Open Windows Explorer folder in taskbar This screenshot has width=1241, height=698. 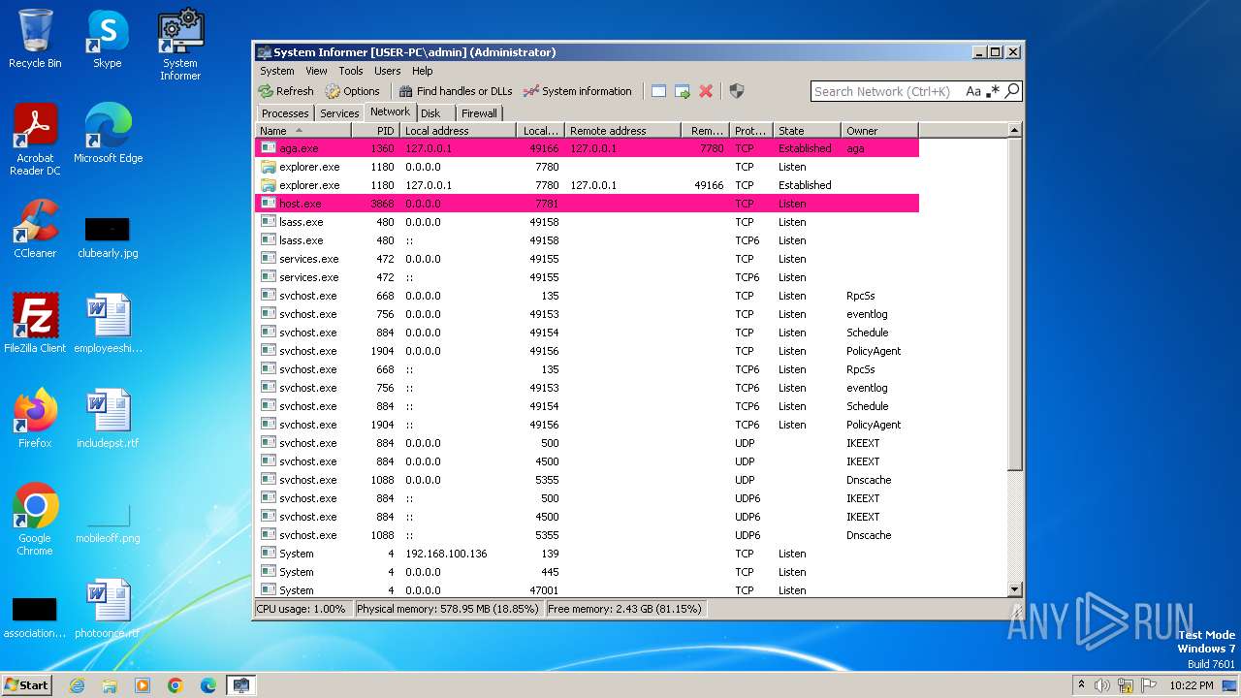pyautogui.click(x=110, y=685)
